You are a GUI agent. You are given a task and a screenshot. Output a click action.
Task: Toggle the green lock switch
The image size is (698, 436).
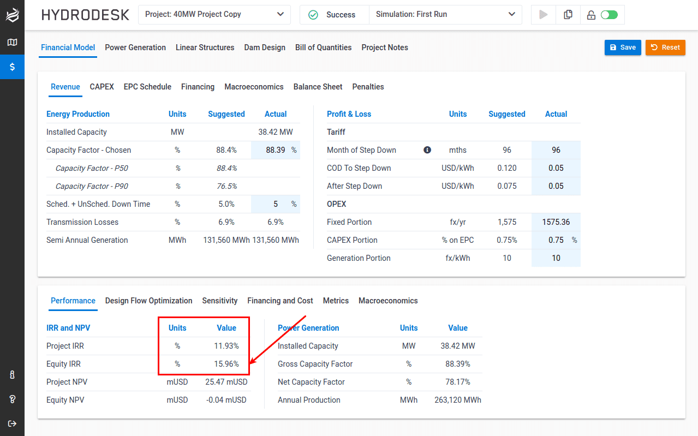609,15
